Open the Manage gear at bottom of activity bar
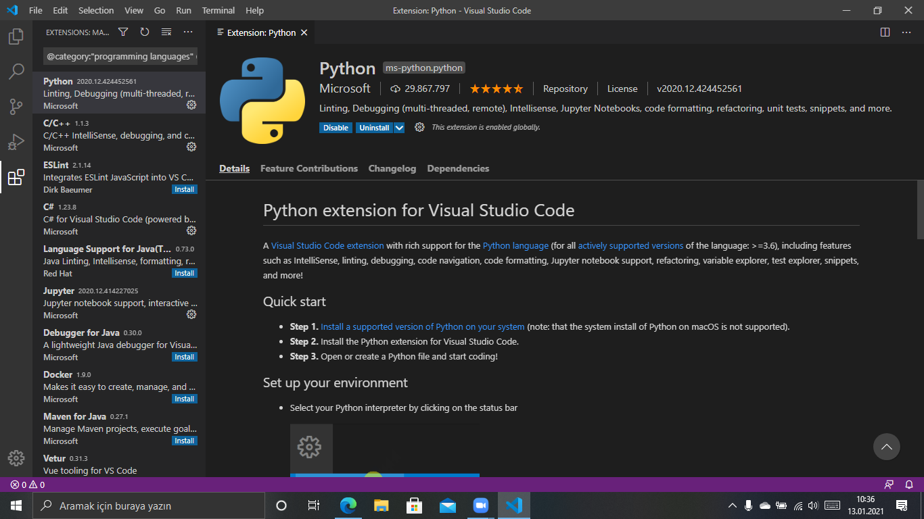 pos(16,458)
